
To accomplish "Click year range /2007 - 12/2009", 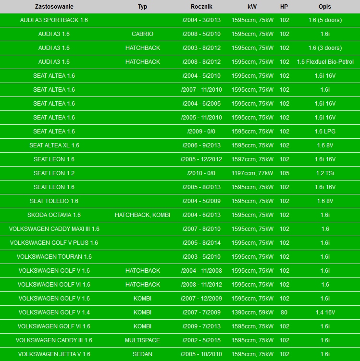I will click(201, 299).
